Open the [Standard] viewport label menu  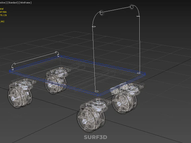pyautogui.click(x=13, y=3)
